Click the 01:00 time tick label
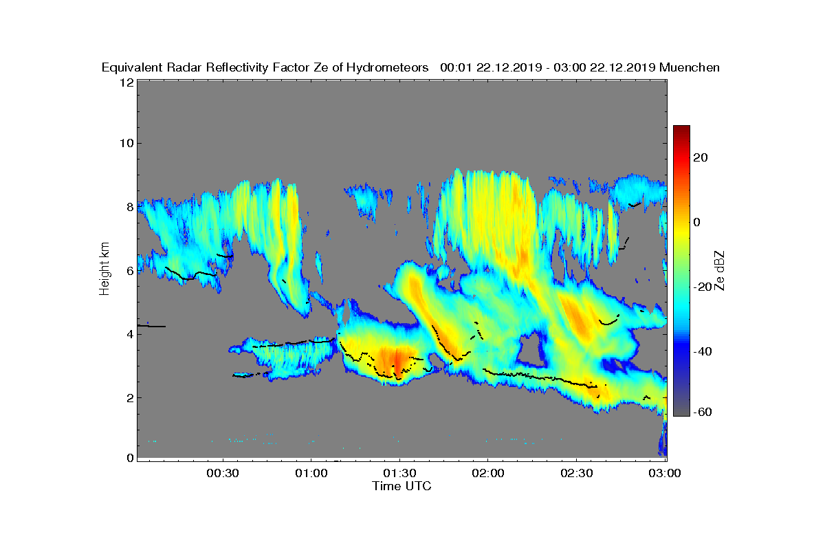 pyautogui.click(x=311, y=474)
